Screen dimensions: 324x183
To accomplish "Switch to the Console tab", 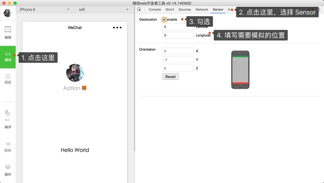I will coord(154,9).
